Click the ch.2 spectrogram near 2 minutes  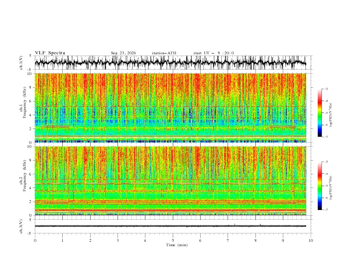pos(90,181)
